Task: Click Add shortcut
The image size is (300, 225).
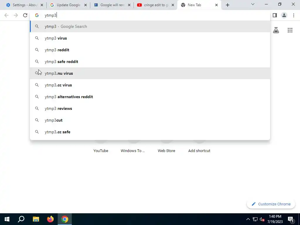Action: tap(199, 151)
